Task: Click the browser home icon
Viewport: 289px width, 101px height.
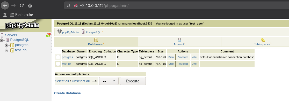Action: [x=30, y=5]
